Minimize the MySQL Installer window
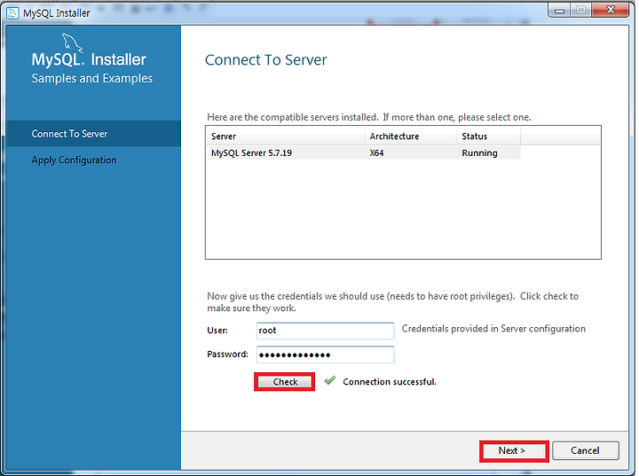This screenshot has width=639, height=476. 559,10
